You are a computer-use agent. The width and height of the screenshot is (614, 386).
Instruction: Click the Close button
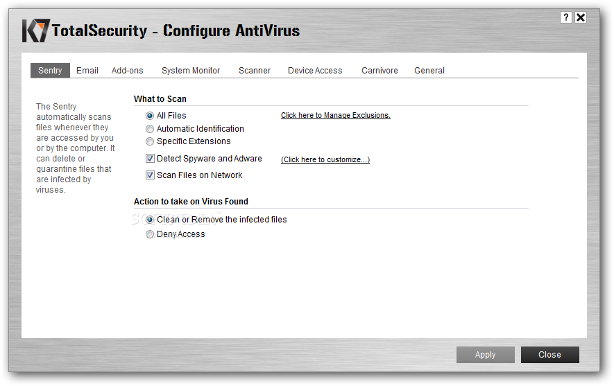(549, 355)
